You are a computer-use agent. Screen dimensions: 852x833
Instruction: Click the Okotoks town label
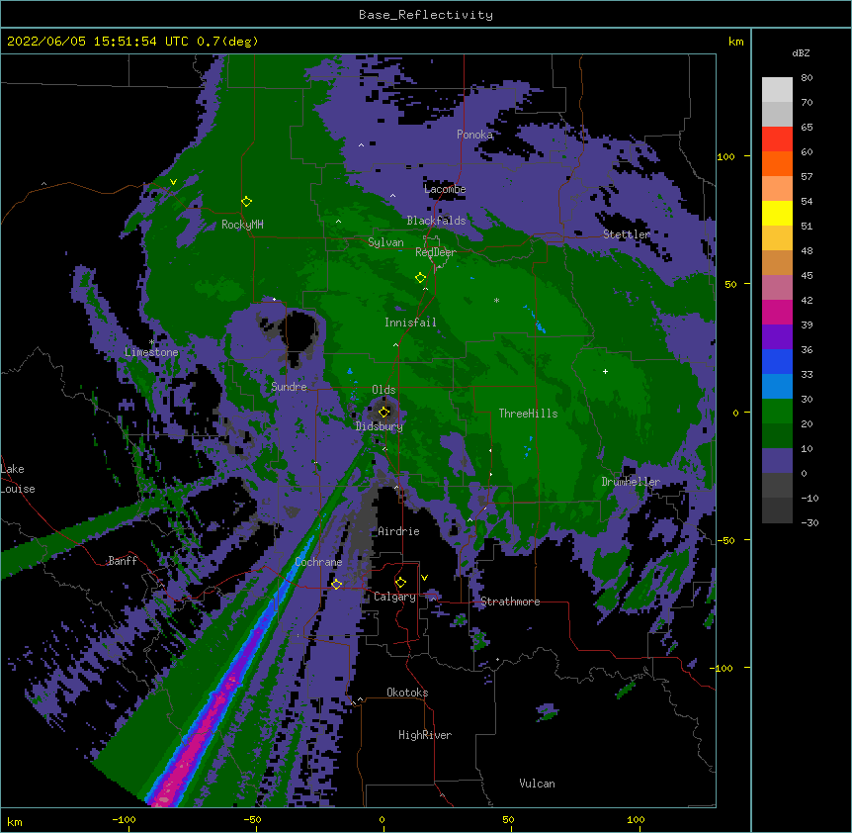coord(407,693)
